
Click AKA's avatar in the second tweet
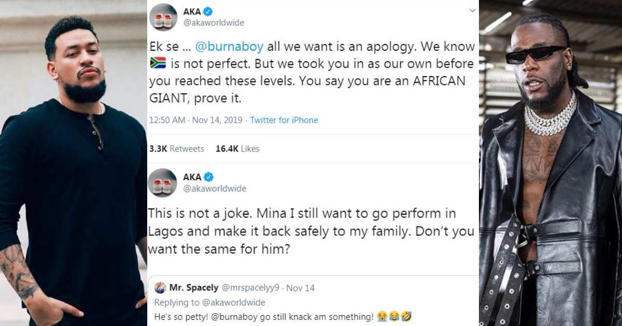tap(163, 183)
